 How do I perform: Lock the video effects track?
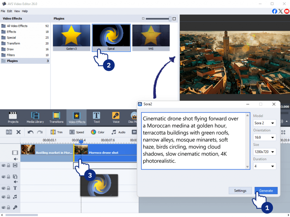tap(8, 165)
